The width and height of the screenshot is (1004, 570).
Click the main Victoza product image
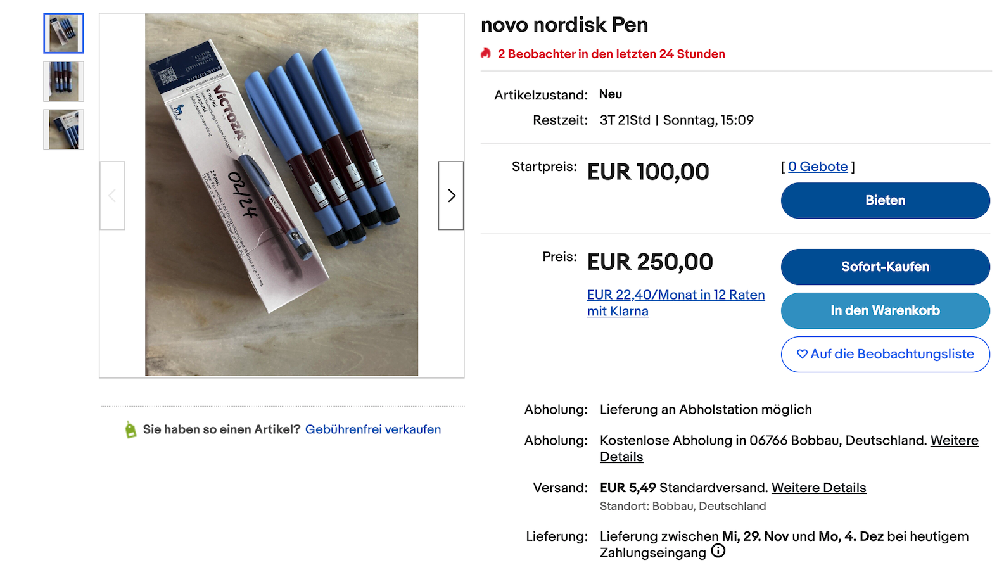pyautogui.click(x=281, y=194)
